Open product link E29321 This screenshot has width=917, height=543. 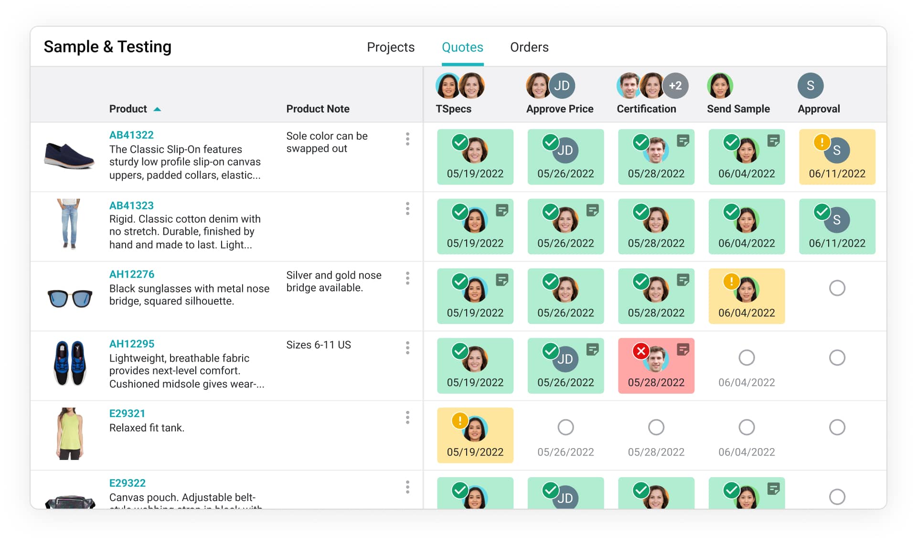click(x=127, y=414)
